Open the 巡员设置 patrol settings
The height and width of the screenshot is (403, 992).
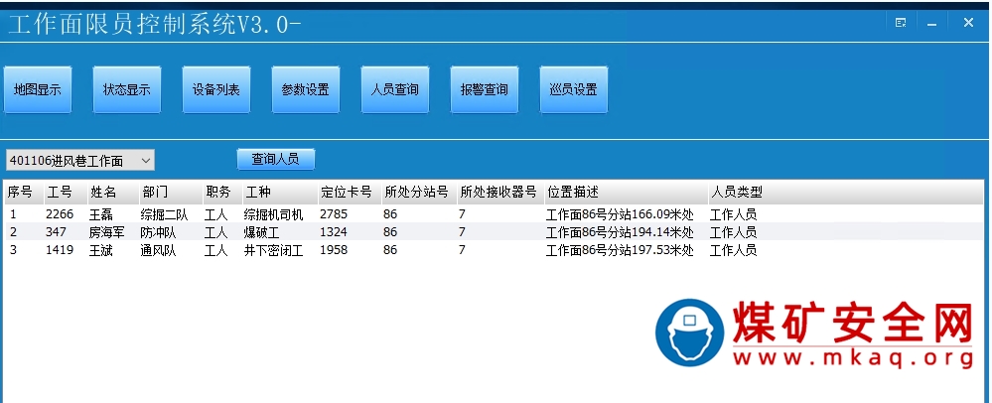(x=574, y=90)
